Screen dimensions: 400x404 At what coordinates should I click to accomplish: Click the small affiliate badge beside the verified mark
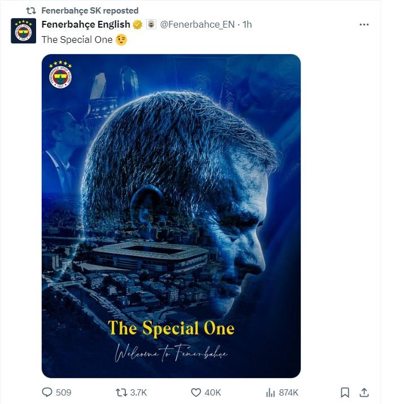pyautogui.click(x=151, y=25)
